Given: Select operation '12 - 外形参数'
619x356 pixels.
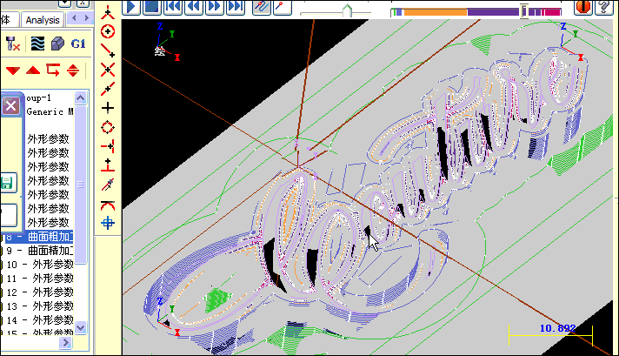Looking at the screenshot, I should coord(39,292).
